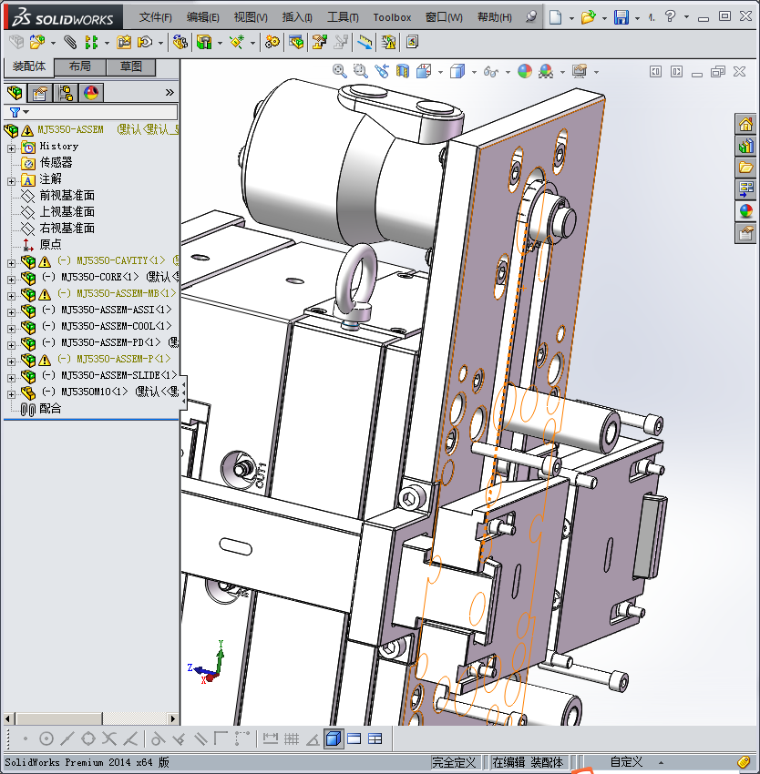This screenshot has height=774, width=760.
Task: Switch to the 布局 tab
Action: click(x=79, y=66)
